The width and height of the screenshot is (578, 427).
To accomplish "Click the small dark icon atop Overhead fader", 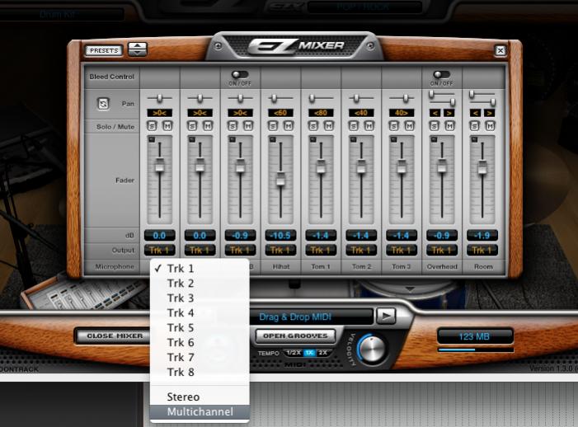I will [x=434, y=139].
